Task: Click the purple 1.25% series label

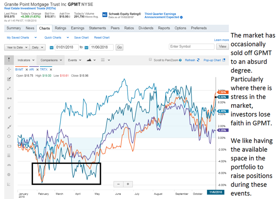Action: click(223, 130)
